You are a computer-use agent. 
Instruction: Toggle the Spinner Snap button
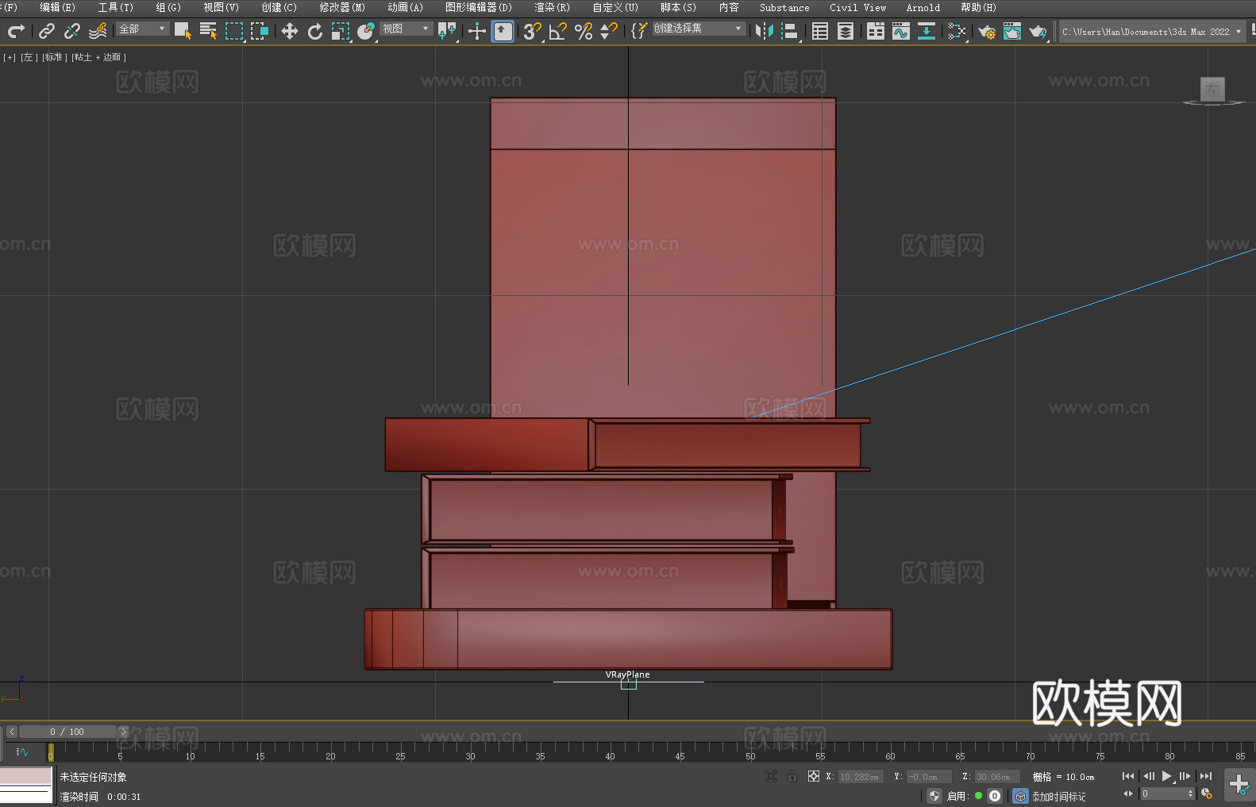coord(609,31)
